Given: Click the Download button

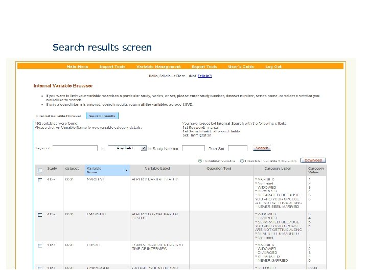Looking at the screenshot, I should click(313, 160).
